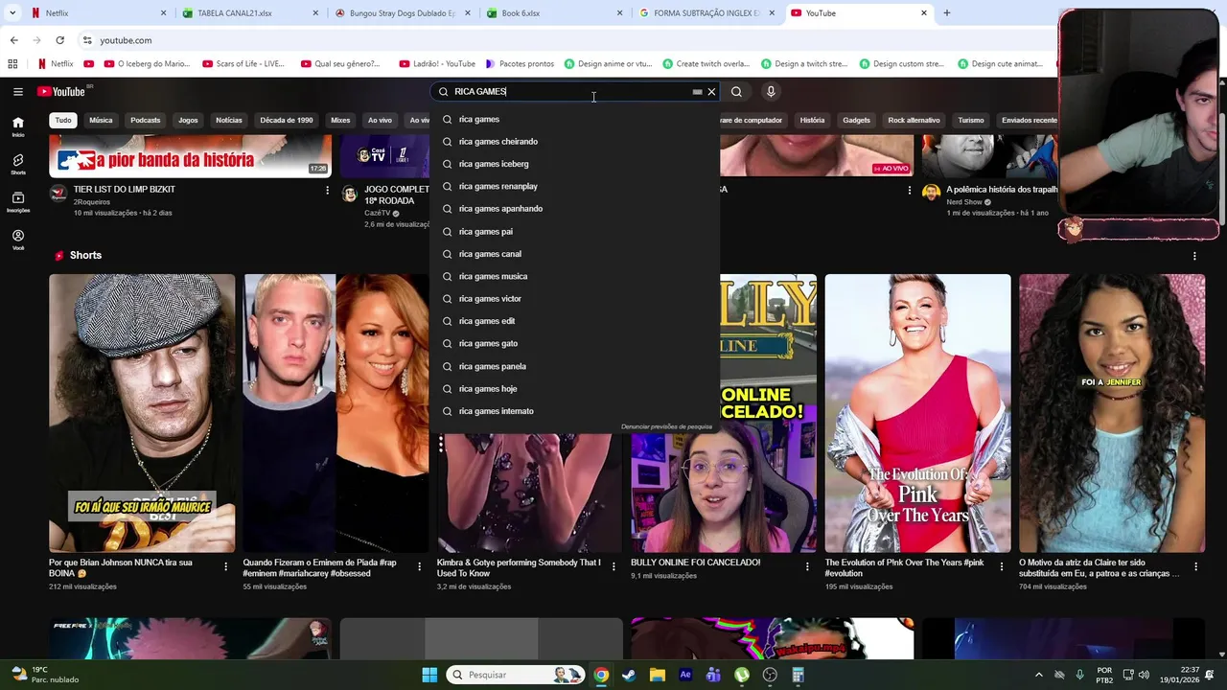Select the Mixes filter chip

click(340, 120)
